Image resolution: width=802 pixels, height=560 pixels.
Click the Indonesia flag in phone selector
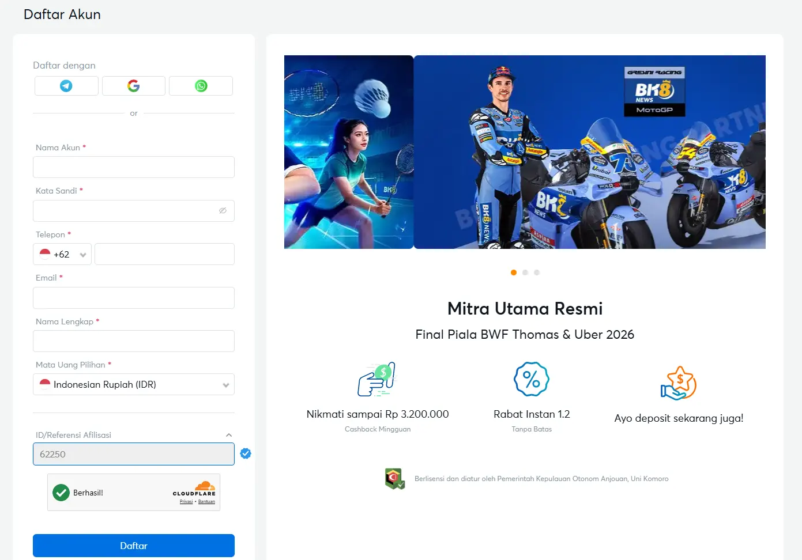tap(45, 254)
